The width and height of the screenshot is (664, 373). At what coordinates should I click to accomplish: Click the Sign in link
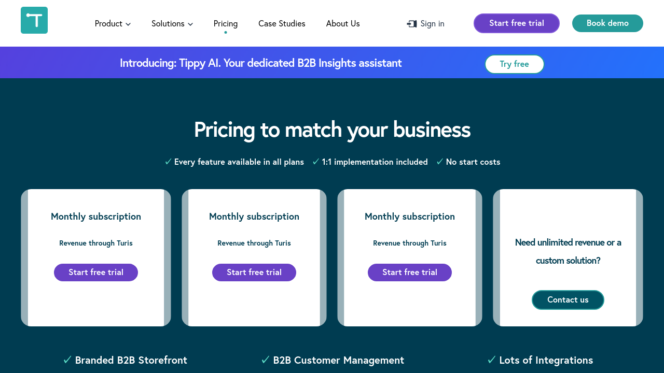(432, 24)
